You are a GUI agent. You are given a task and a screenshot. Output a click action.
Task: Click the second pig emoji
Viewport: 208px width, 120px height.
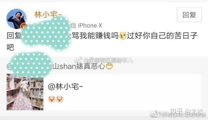tap(60, 99)
